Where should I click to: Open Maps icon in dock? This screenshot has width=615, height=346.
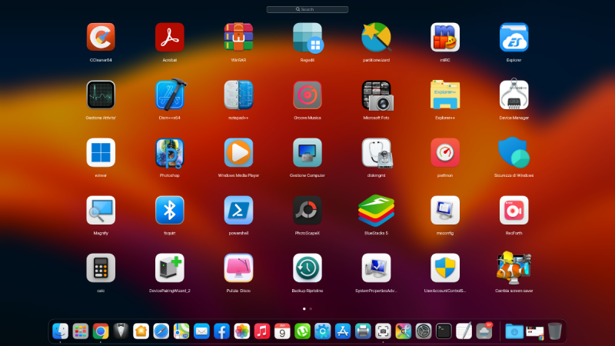click(x=181, y=331)
